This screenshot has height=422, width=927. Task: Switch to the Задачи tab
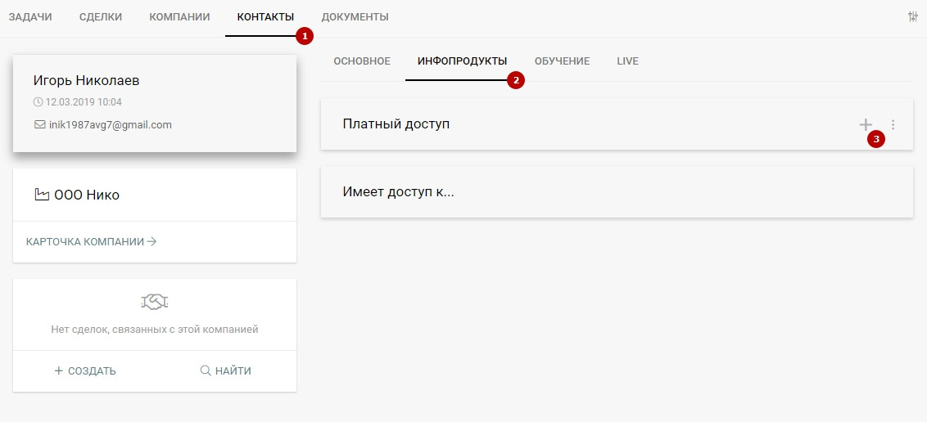(30, 17)
